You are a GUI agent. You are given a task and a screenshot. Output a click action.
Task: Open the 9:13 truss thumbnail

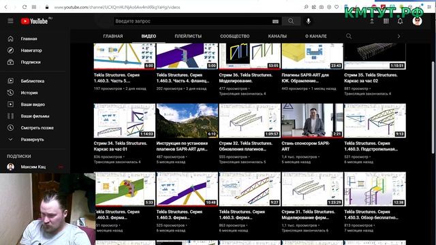pyautogui.click(x=375, y=120)
